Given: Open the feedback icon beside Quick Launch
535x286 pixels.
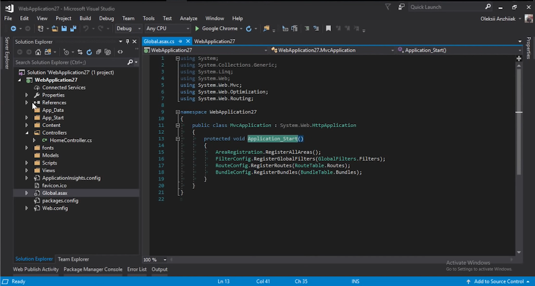Looking at the screenshot, I should click(401, 7).
